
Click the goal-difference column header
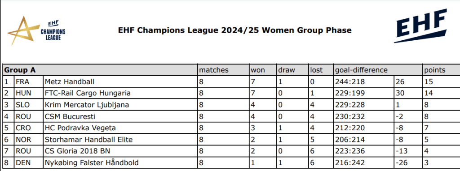click(378, 70)
